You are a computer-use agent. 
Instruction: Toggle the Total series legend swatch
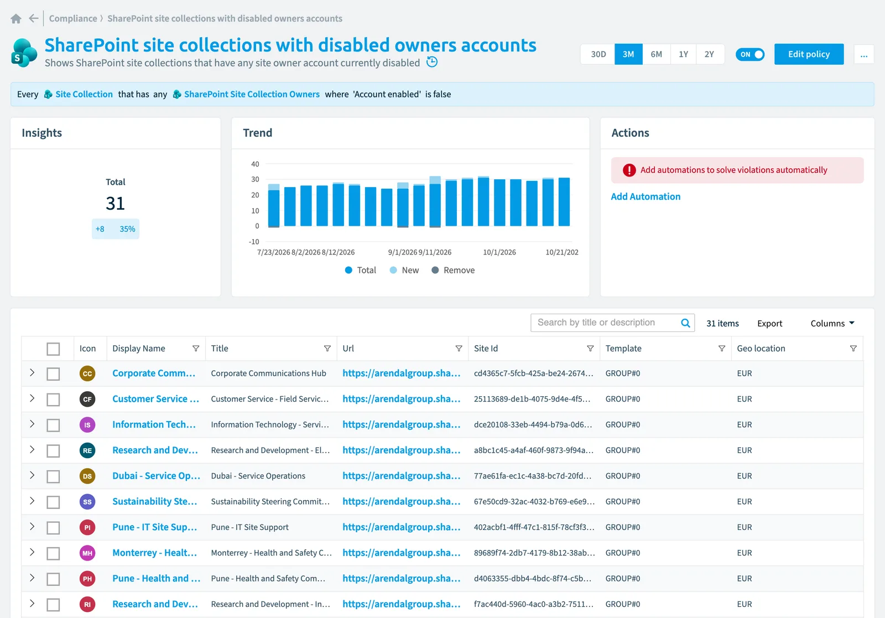click(348, 270)
